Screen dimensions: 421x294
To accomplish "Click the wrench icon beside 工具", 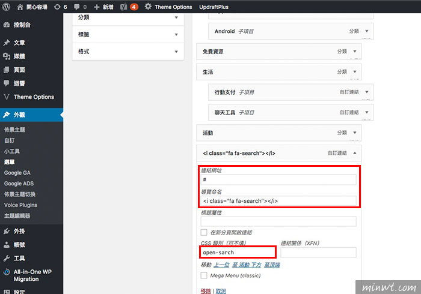I will pyautogui.click(x=7, y=259).
